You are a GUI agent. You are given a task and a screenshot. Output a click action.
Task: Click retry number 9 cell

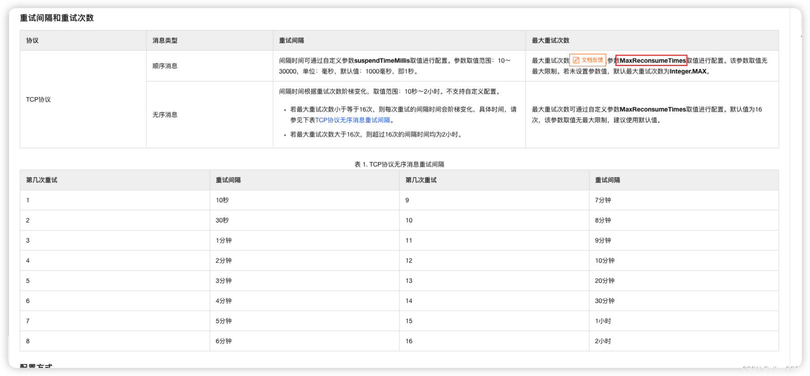click(x=494, y=200)
